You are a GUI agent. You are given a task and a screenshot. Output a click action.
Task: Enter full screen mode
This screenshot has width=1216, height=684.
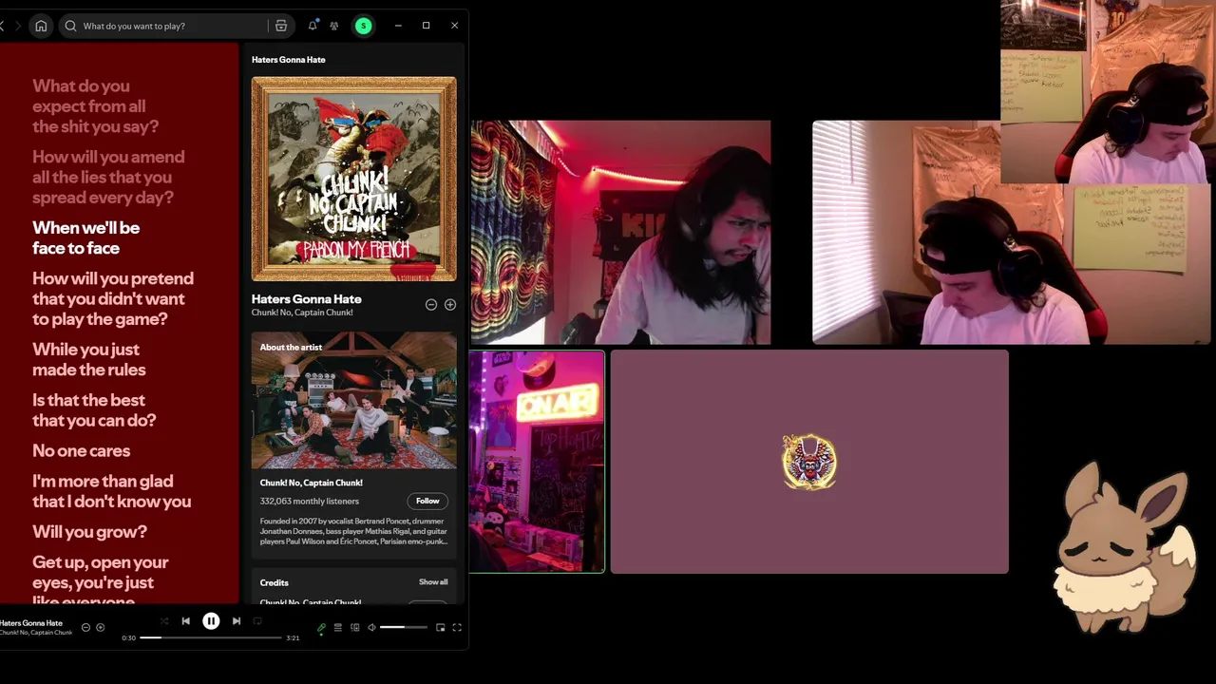point(457,627)
